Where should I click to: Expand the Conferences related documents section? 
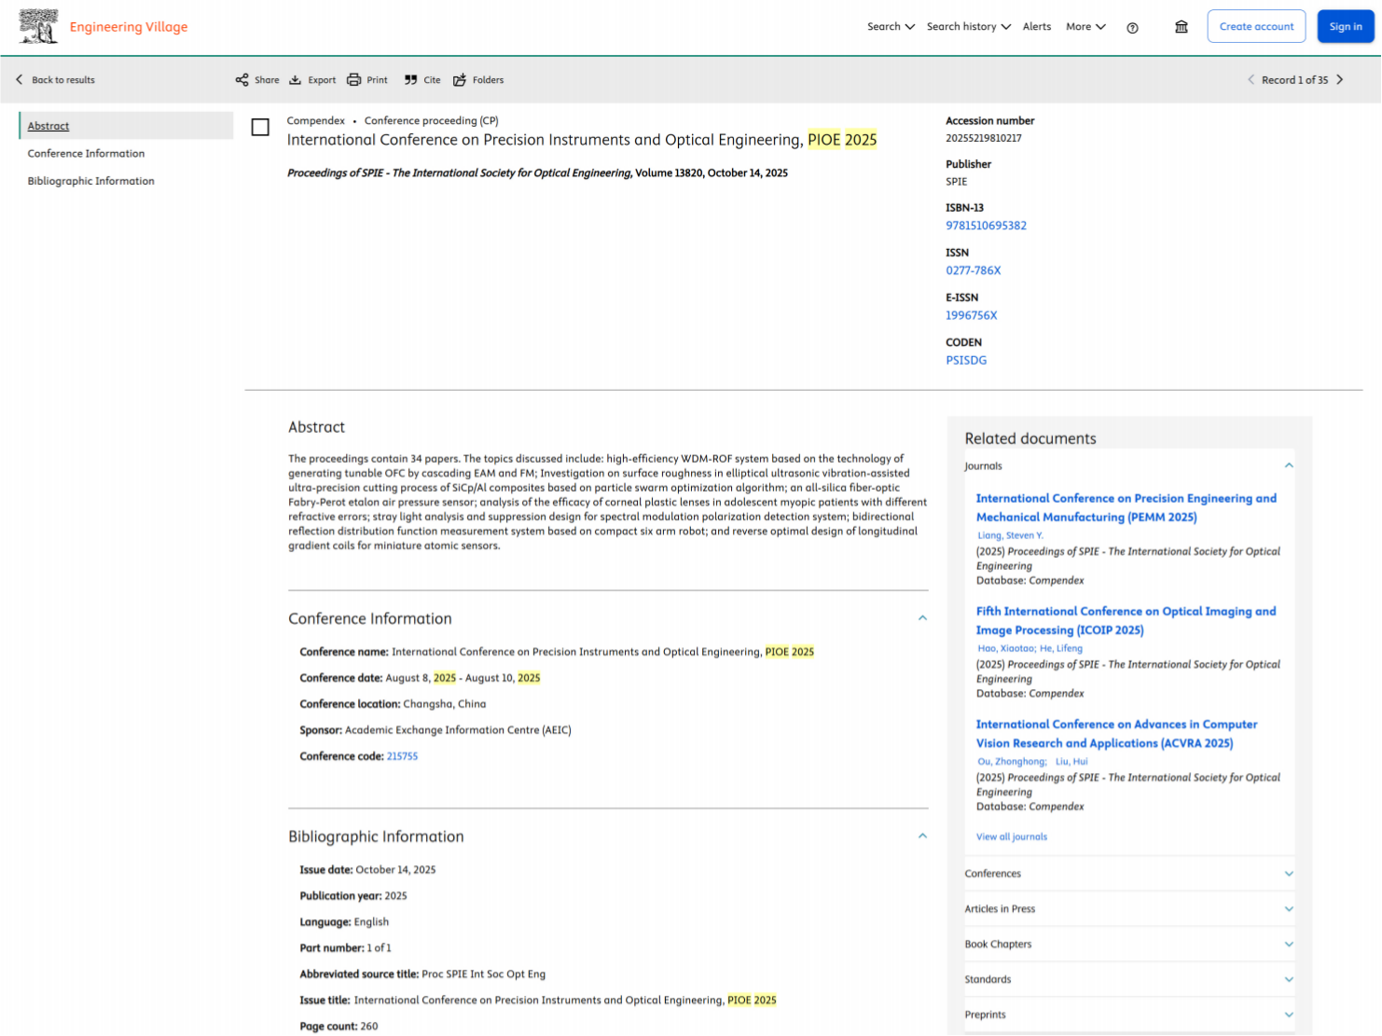pos(1129,874)
